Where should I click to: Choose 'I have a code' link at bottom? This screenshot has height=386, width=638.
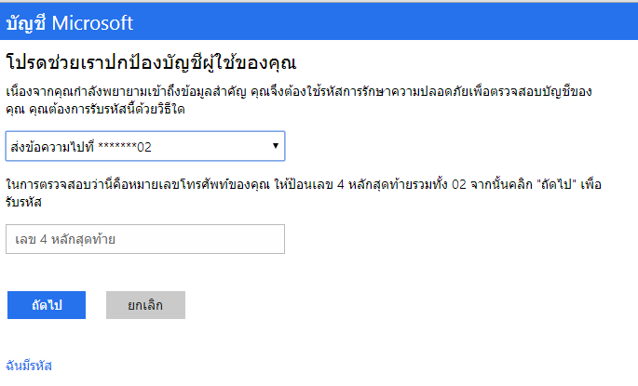point(29,366)
